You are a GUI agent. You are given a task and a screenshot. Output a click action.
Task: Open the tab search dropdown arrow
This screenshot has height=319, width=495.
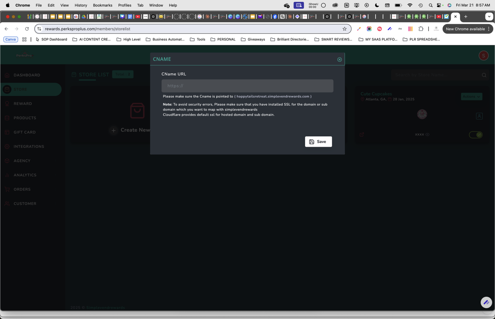[489, 17]
